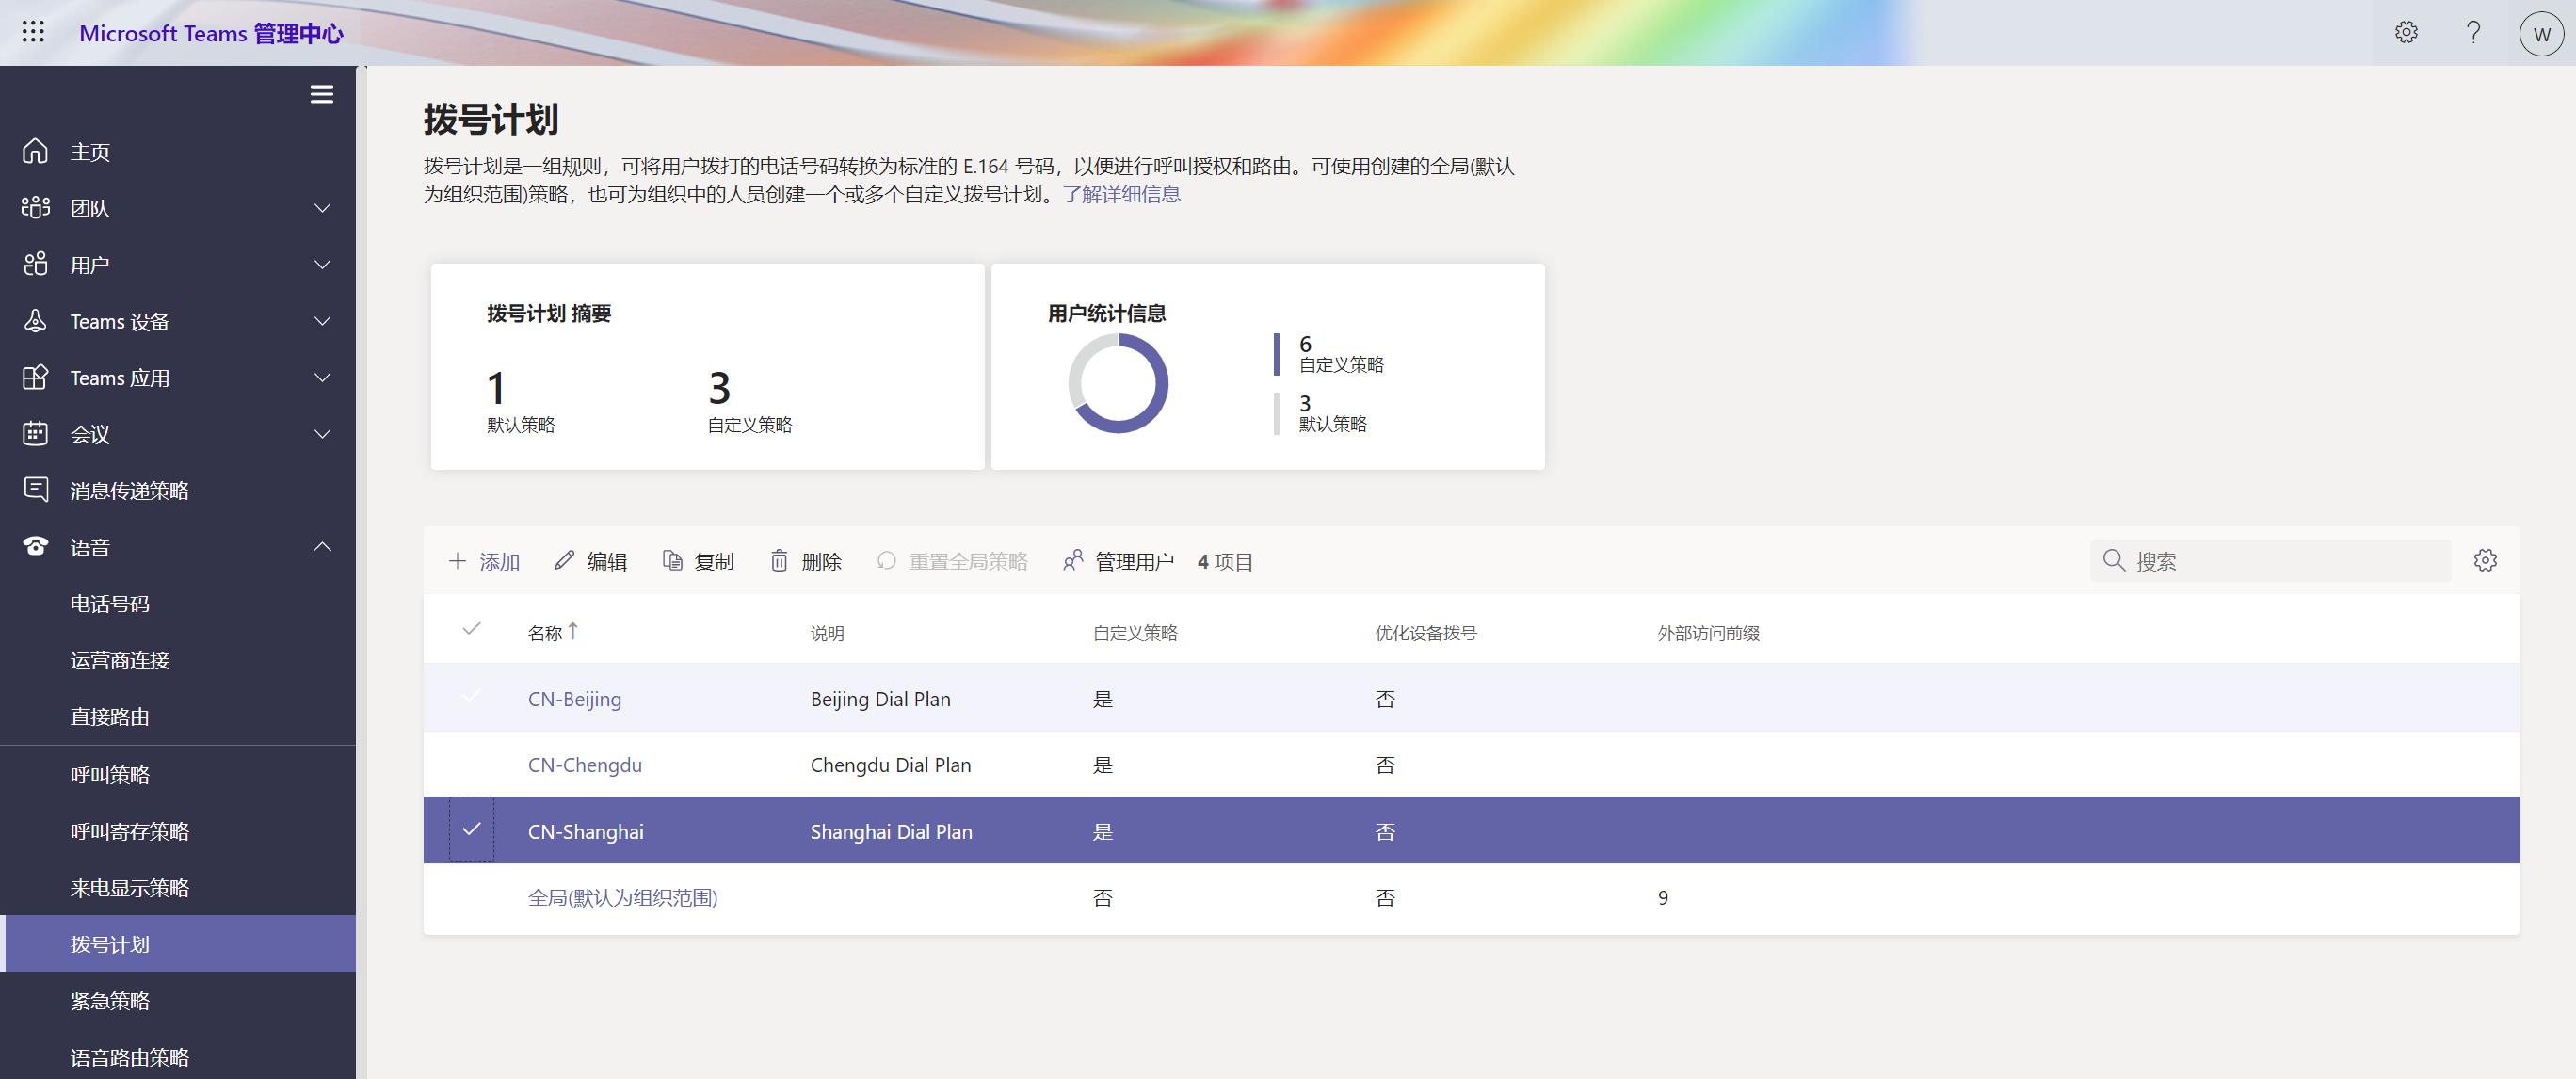The width and height of the screenshot is (2576, 1079).
Task: Click the 团队 people icon
Action: coord(35,208)
